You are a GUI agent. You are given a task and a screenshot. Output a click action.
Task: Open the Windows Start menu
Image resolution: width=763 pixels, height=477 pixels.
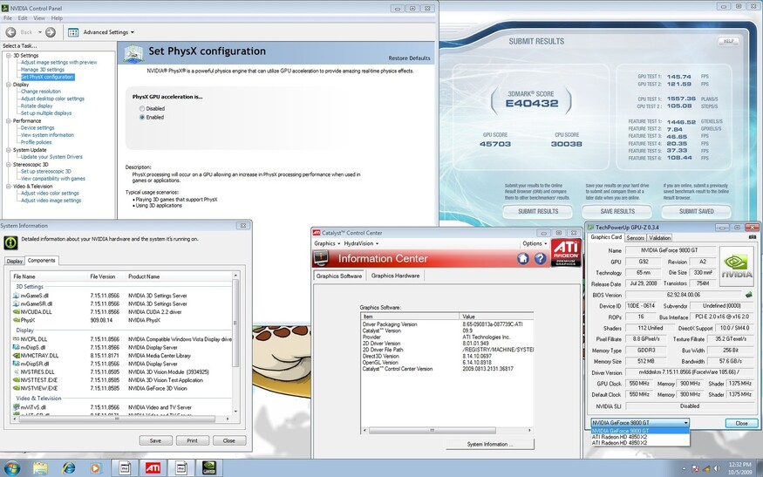click(x=11, y=468)
